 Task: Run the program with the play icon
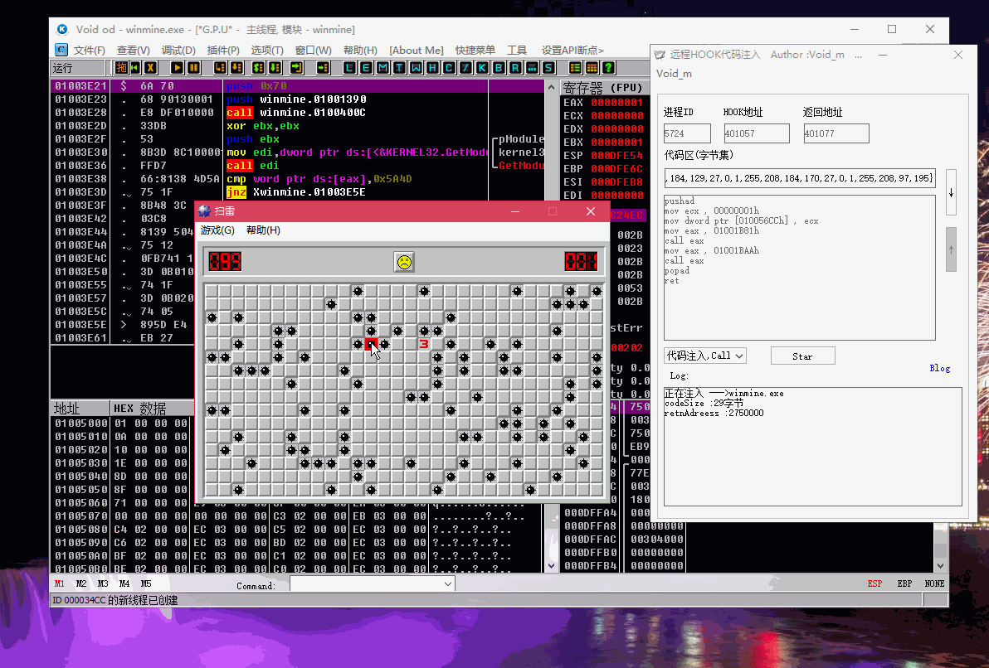tap(178, 67)
